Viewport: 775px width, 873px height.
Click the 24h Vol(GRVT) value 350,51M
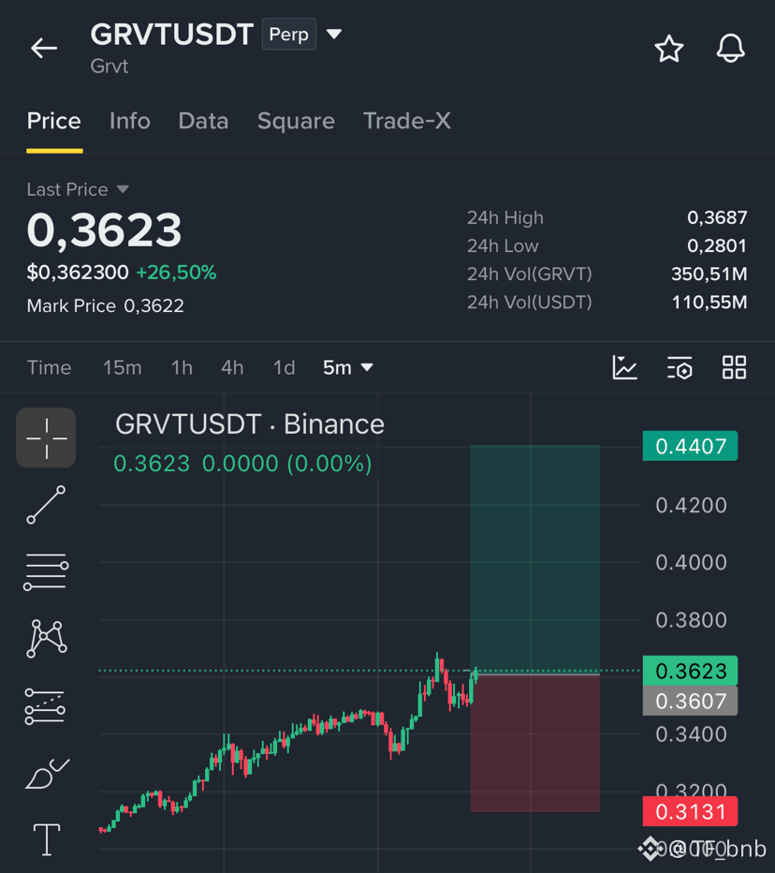click(x=709, y=274)
